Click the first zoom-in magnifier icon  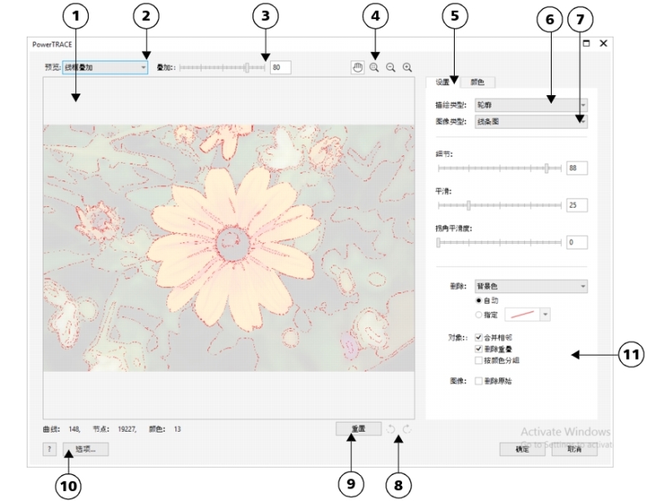(x=374, y=67)
